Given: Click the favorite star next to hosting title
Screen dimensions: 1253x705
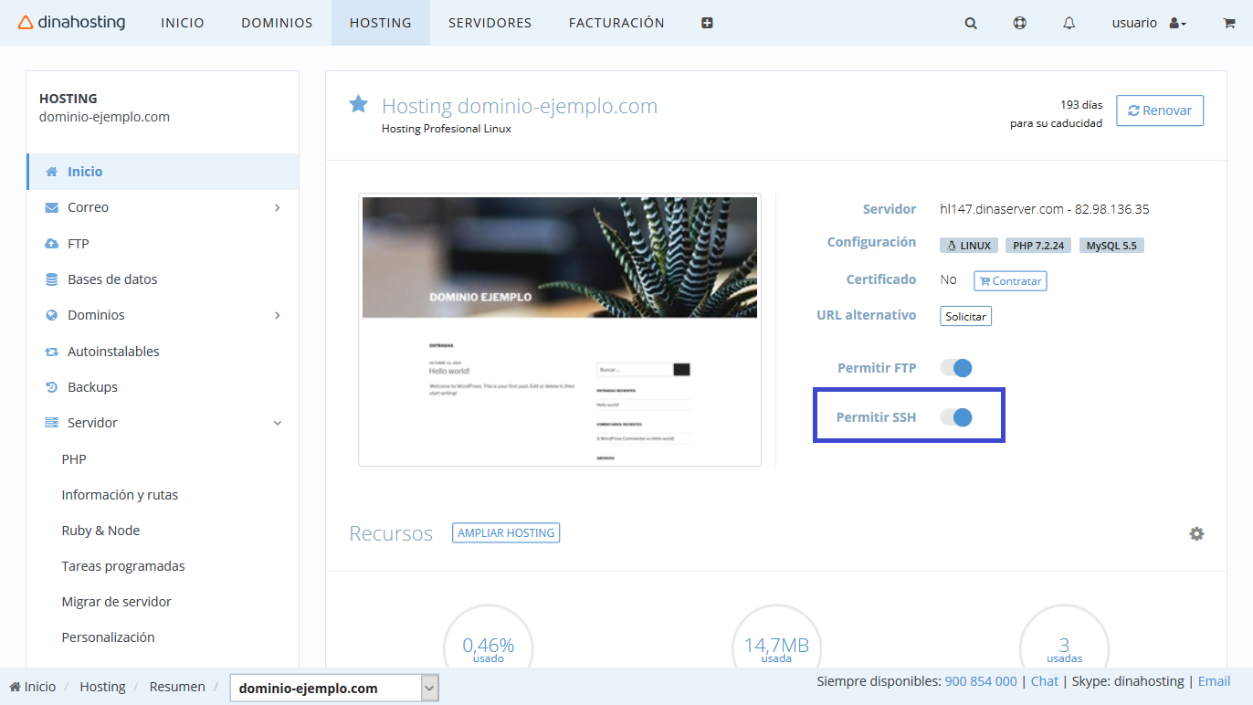Looking at the screenshot, I should (357, 103).
